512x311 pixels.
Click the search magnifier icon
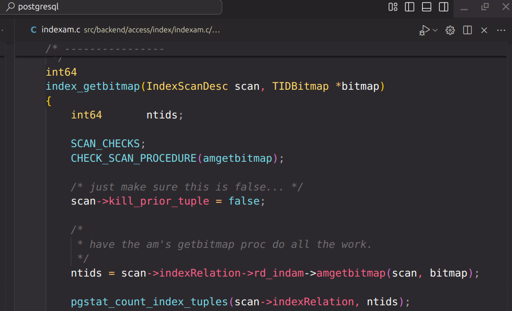click(x=10, y=7)
